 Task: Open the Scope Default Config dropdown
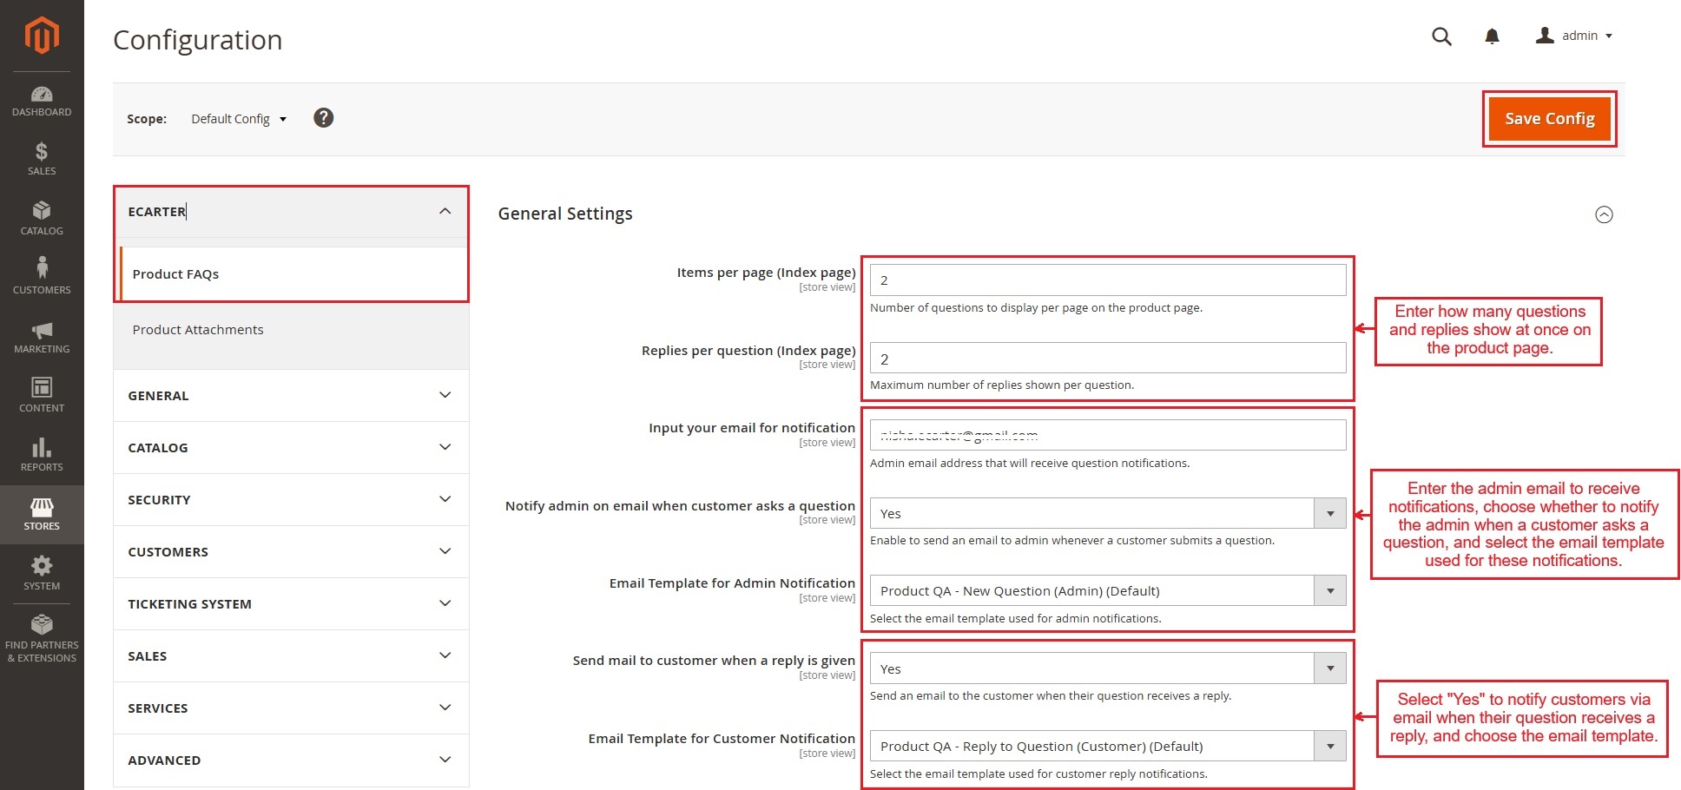tap(239, 119)
